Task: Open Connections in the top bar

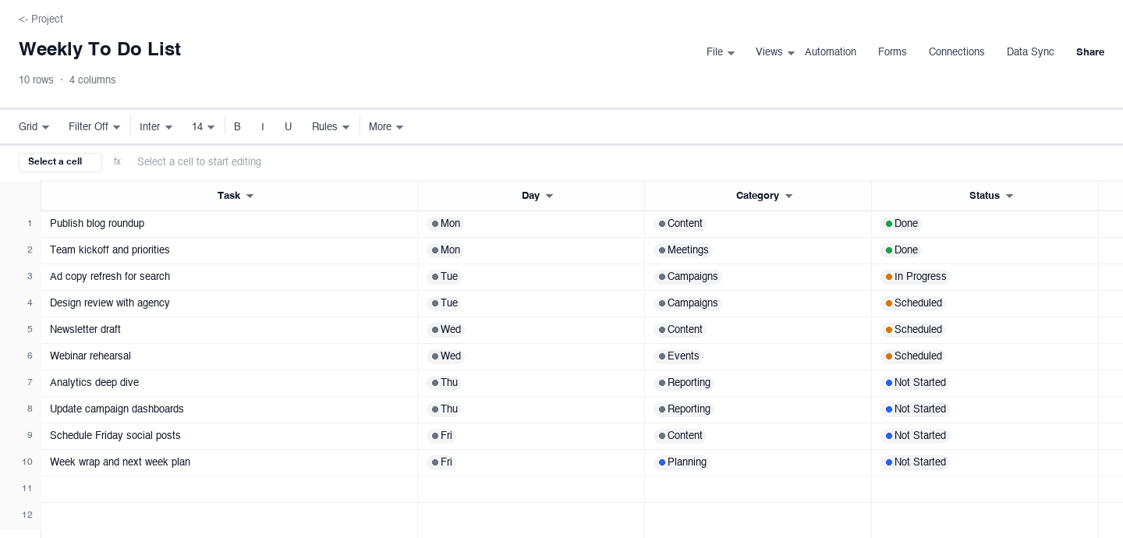Action: (956, 52)
